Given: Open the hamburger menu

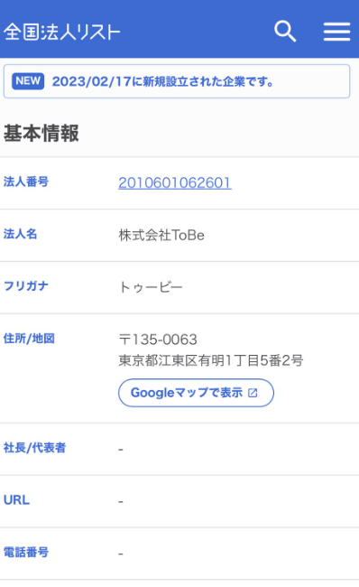Looking at the screenshot, I should click(337, 32).
